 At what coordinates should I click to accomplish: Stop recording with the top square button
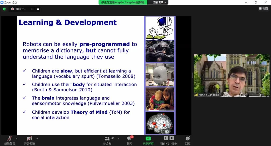click(38, 9)
